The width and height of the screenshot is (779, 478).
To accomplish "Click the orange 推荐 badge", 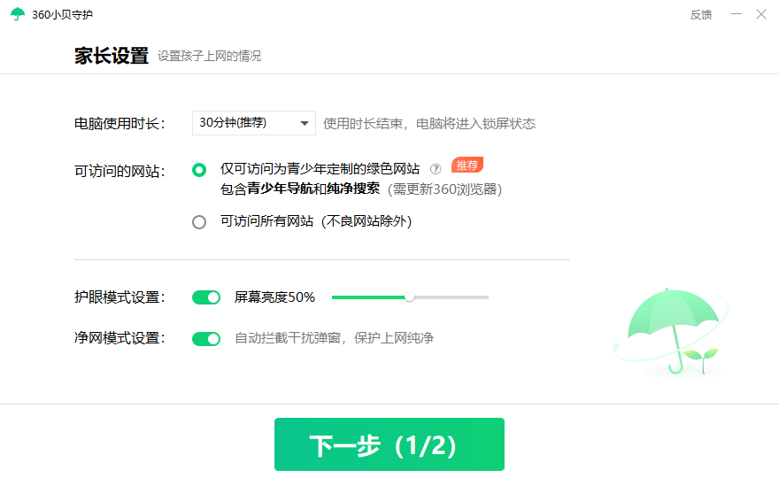I will tap(467, 166).
